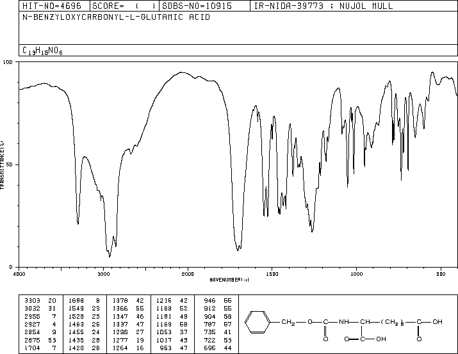Pick the 963 peak row
This screenshot has width=458, height=354.
click(175, 348)
